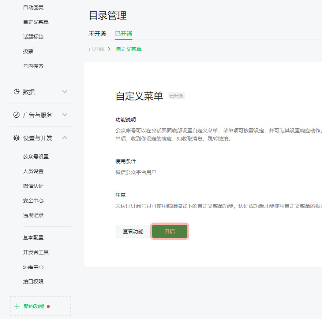Screen dimensions: 322x319
Task: Open 自动回复 in the sidebar
Action: point(33,7)
